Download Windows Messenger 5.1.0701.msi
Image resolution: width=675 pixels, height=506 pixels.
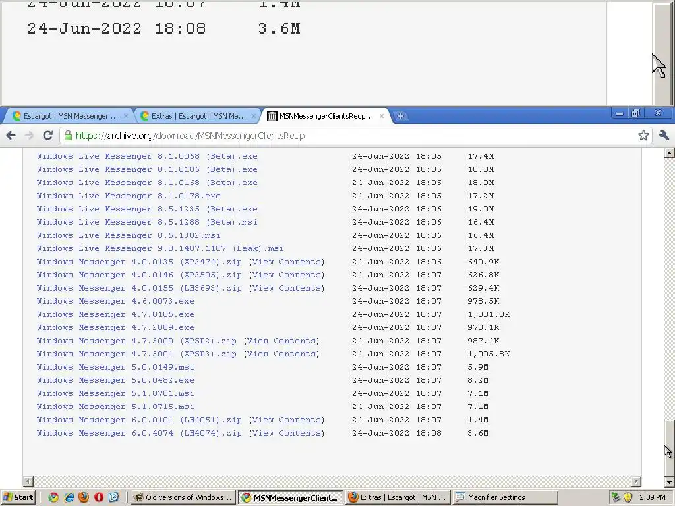(x=115, y=394)
